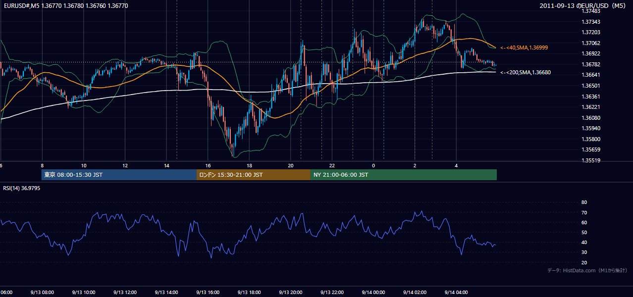Screen dimensions: 633x297
Task: Click price axis value 1.35940
Action: pos(591,128)
